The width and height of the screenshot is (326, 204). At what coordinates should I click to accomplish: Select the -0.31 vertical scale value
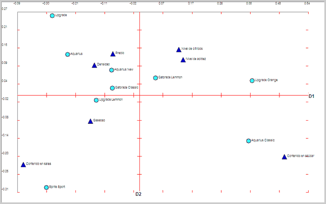click(5, 189)
